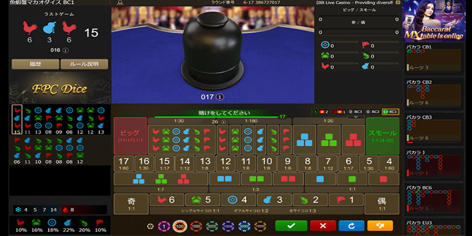Bet on fish 1 single die
Screen dimensions: 472x236
tap(345, 200)
